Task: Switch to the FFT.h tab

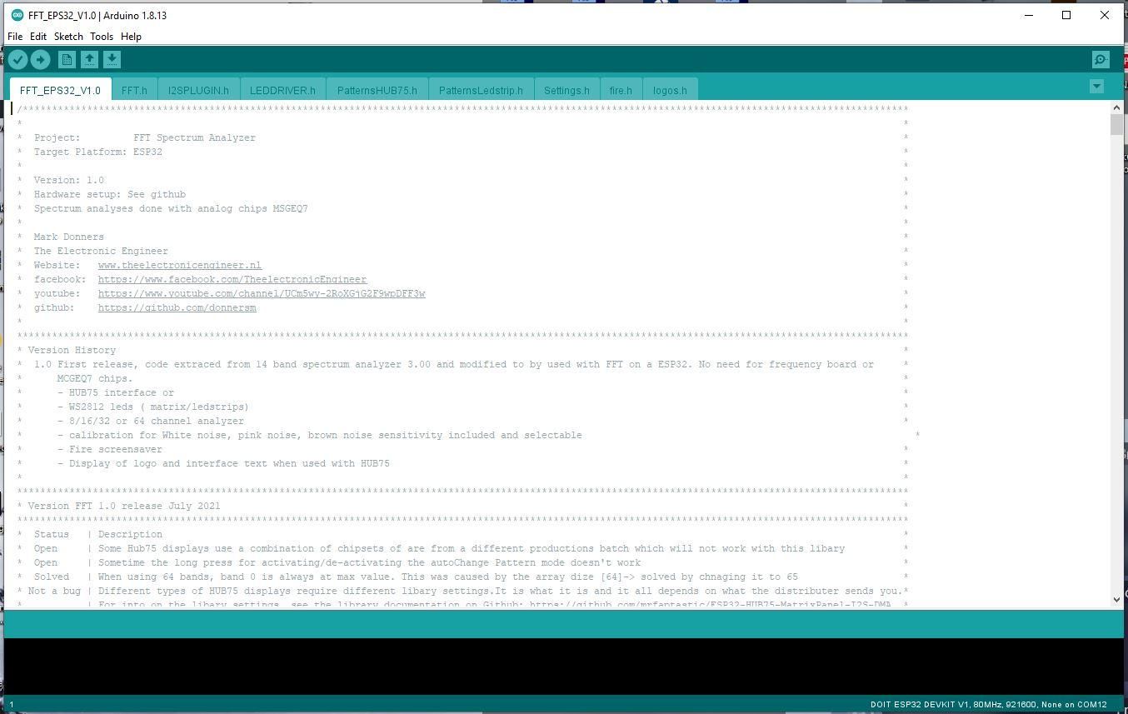Action: coord(134,90)
